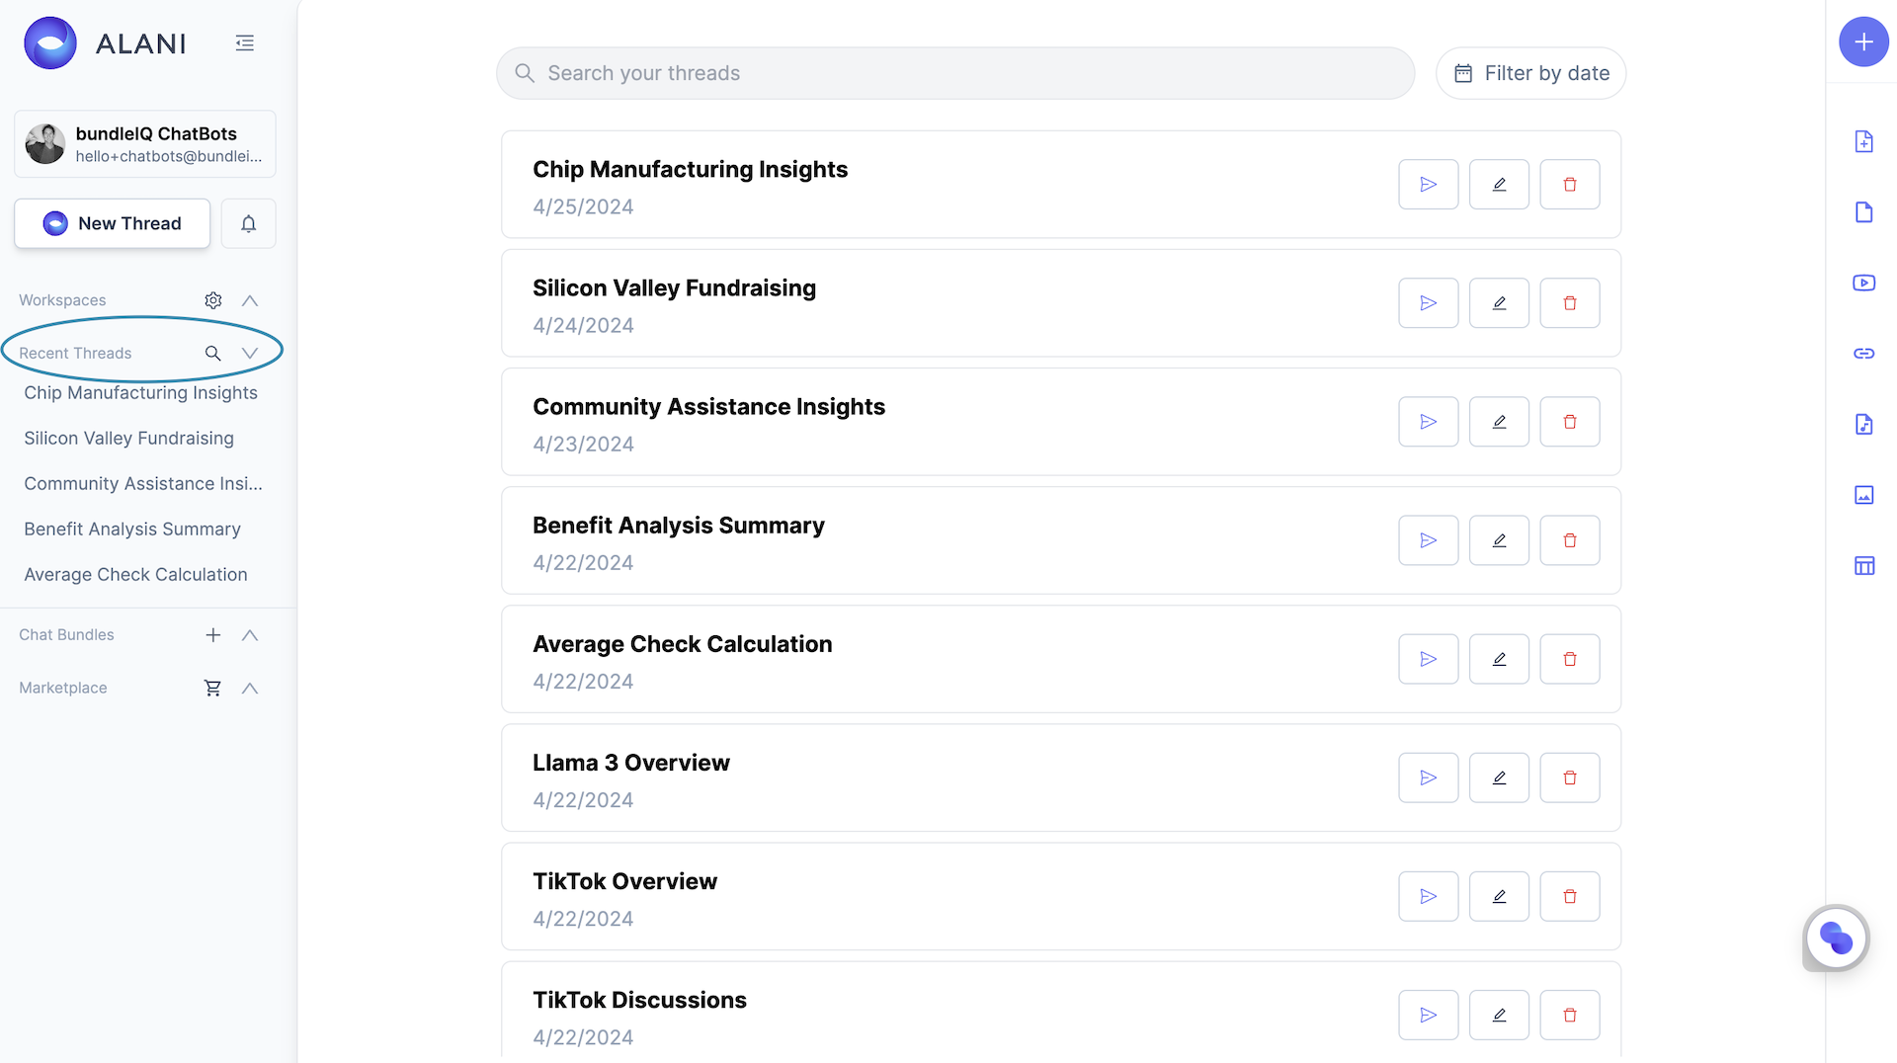Click inside the Search your threads field
This screenshot has width=1897, height=1063.
(953, 72)
